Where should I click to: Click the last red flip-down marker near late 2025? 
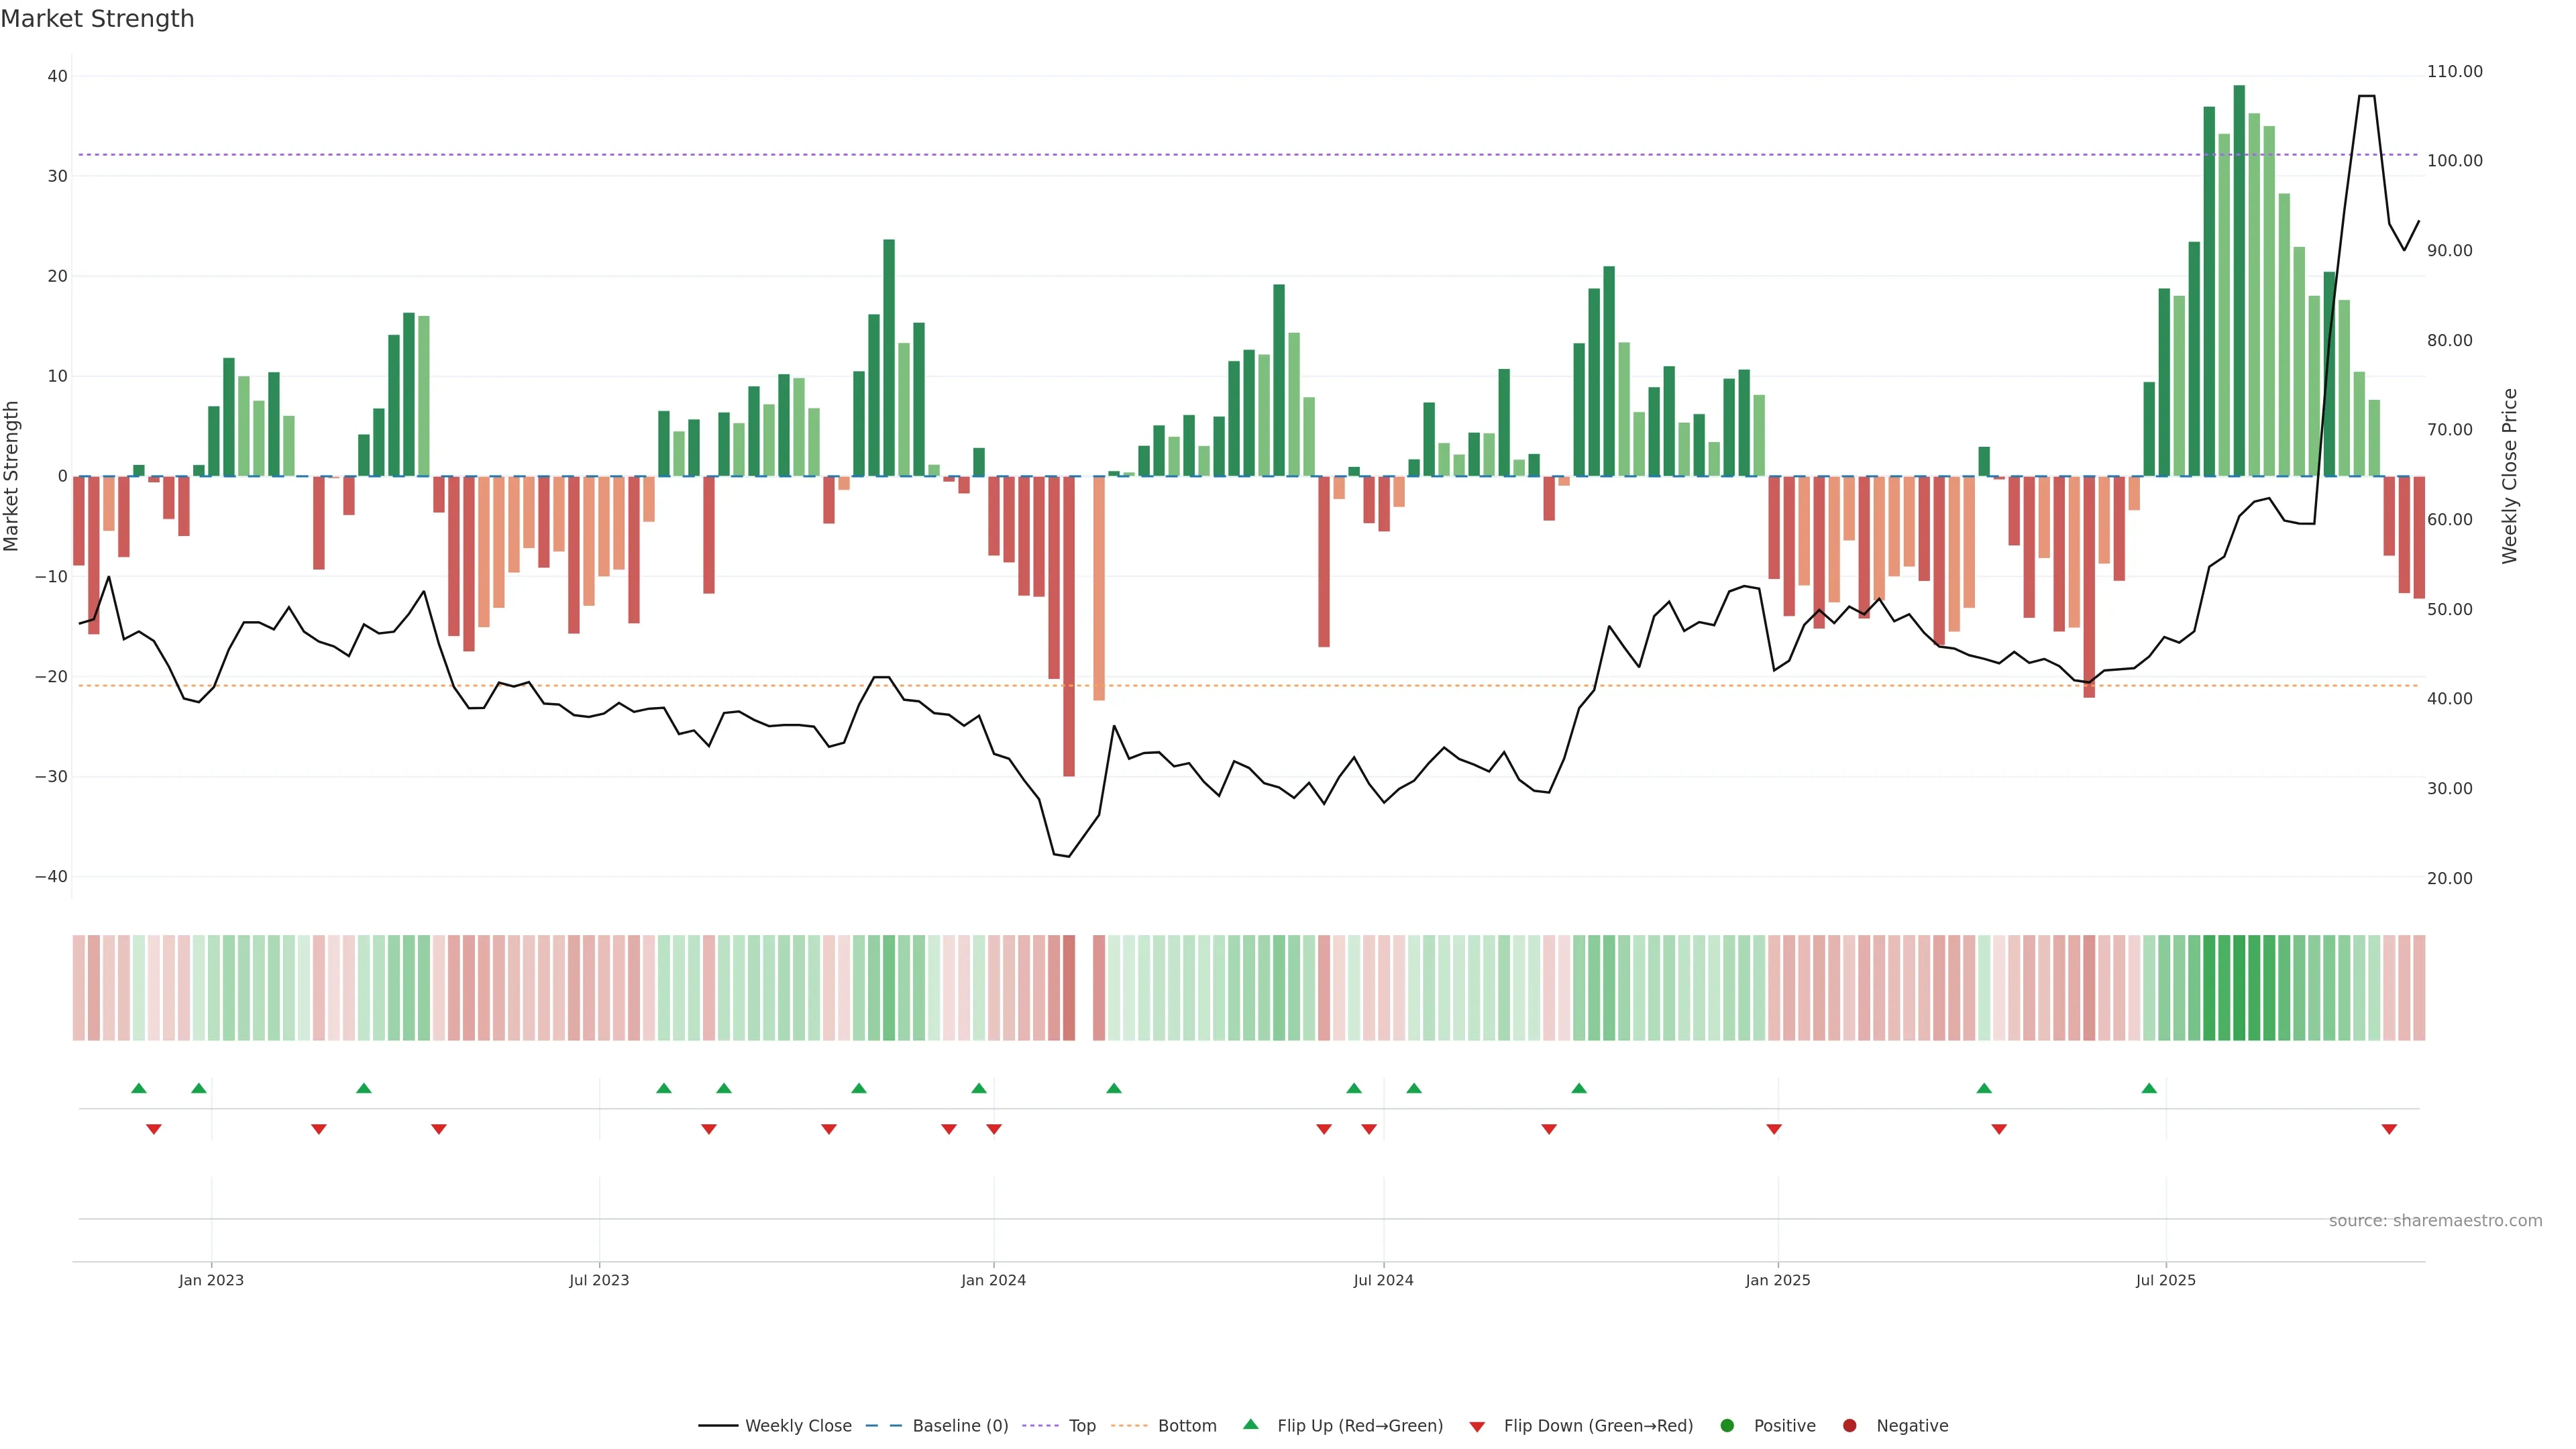pos(2389,1129)
